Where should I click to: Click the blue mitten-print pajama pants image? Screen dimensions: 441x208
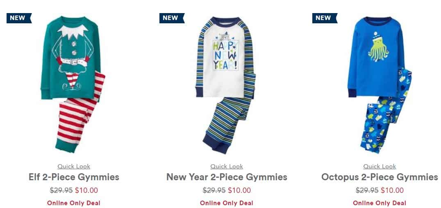point(386,111)
